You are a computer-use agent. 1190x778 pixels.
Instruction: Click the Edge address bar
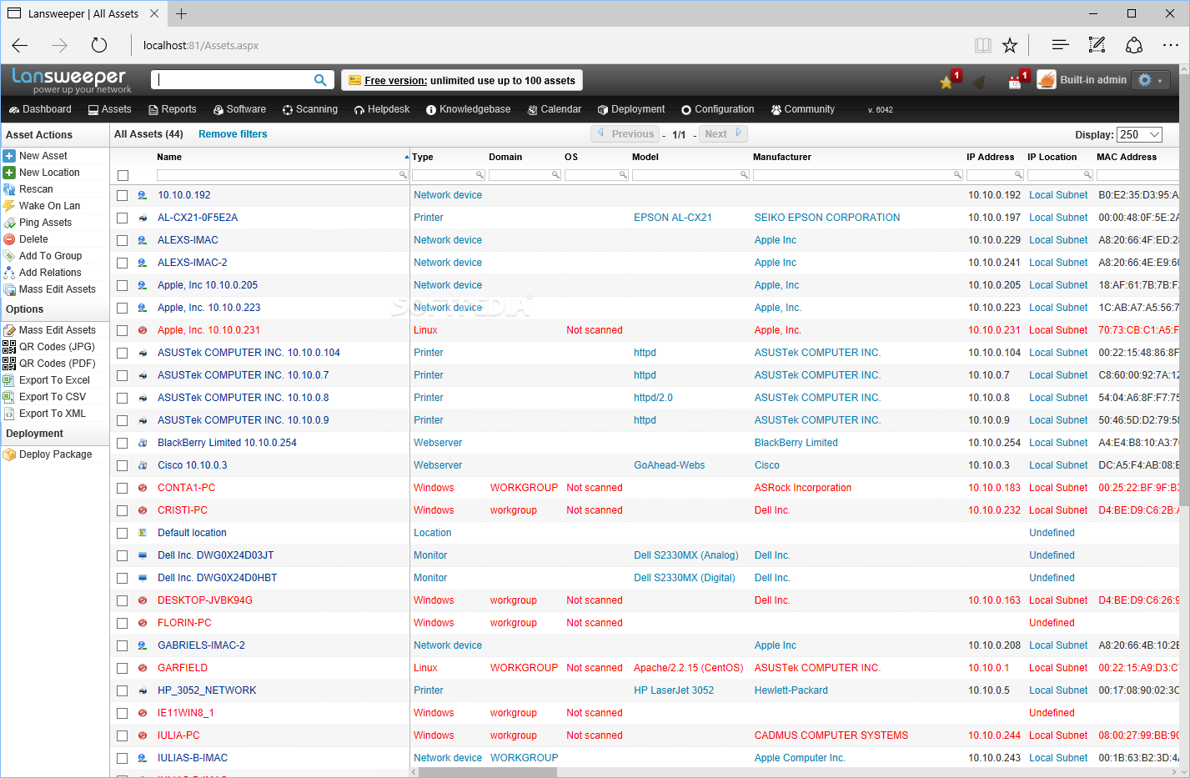(550, 45)
